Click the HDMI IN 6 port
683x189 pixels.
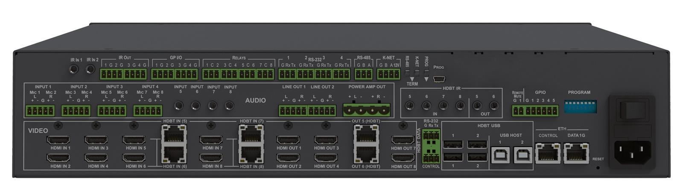[x=134, y=157]
